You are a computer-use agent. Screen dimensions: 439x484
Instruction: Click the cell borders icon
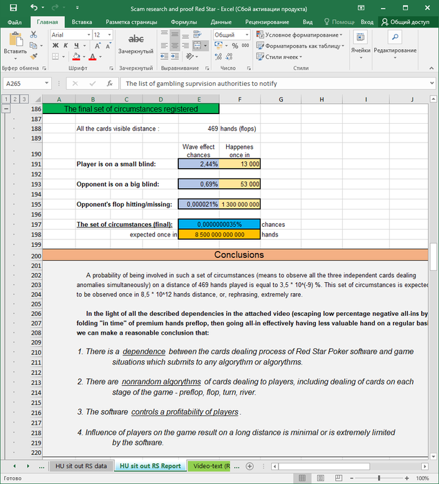pyautogui.click(x=55, y=57)
